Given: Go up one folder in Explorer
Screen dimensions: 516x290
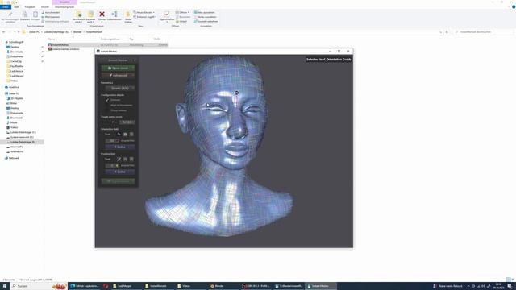Looking at the screenshot, I should click(19, 32).
